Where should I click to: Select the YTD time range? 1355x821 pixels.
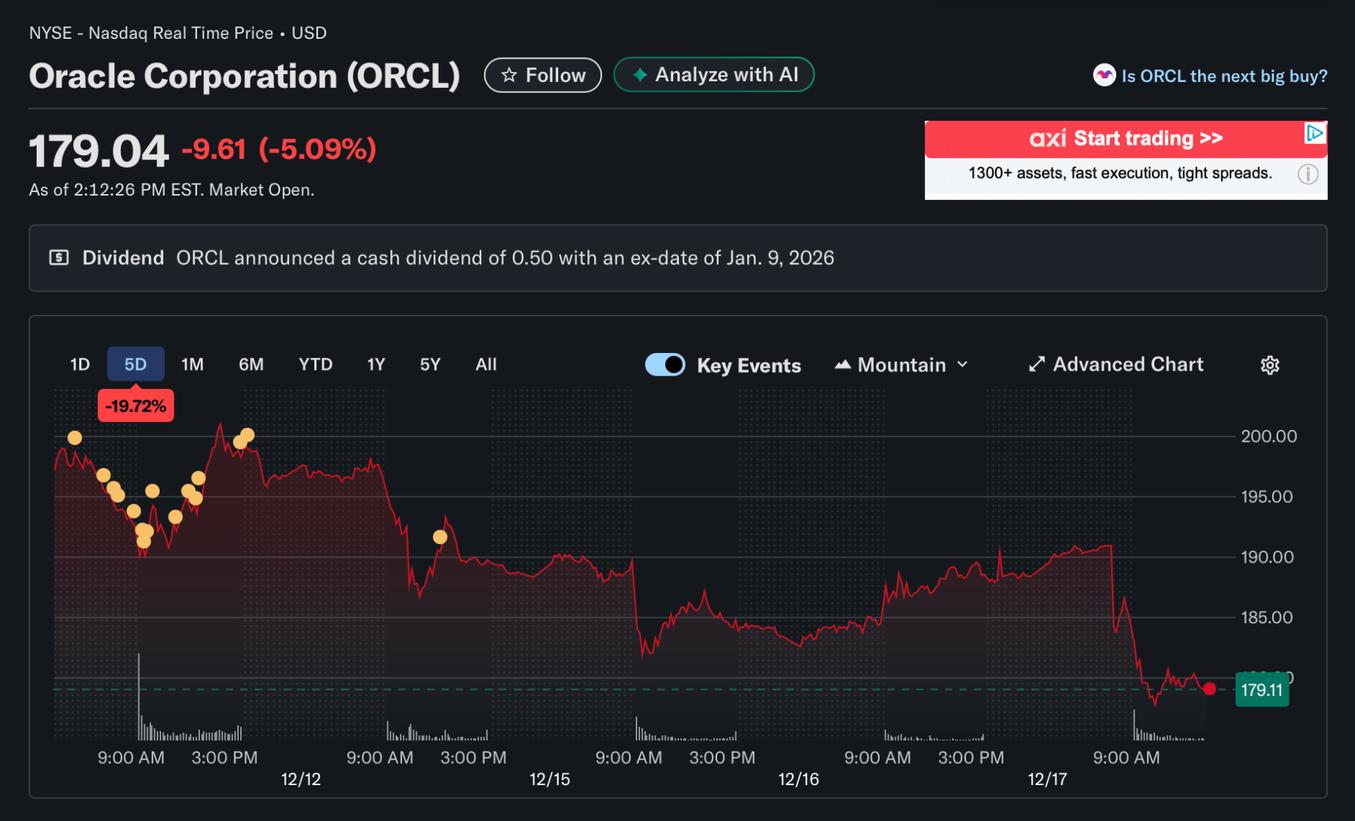[x=315, y=365]
